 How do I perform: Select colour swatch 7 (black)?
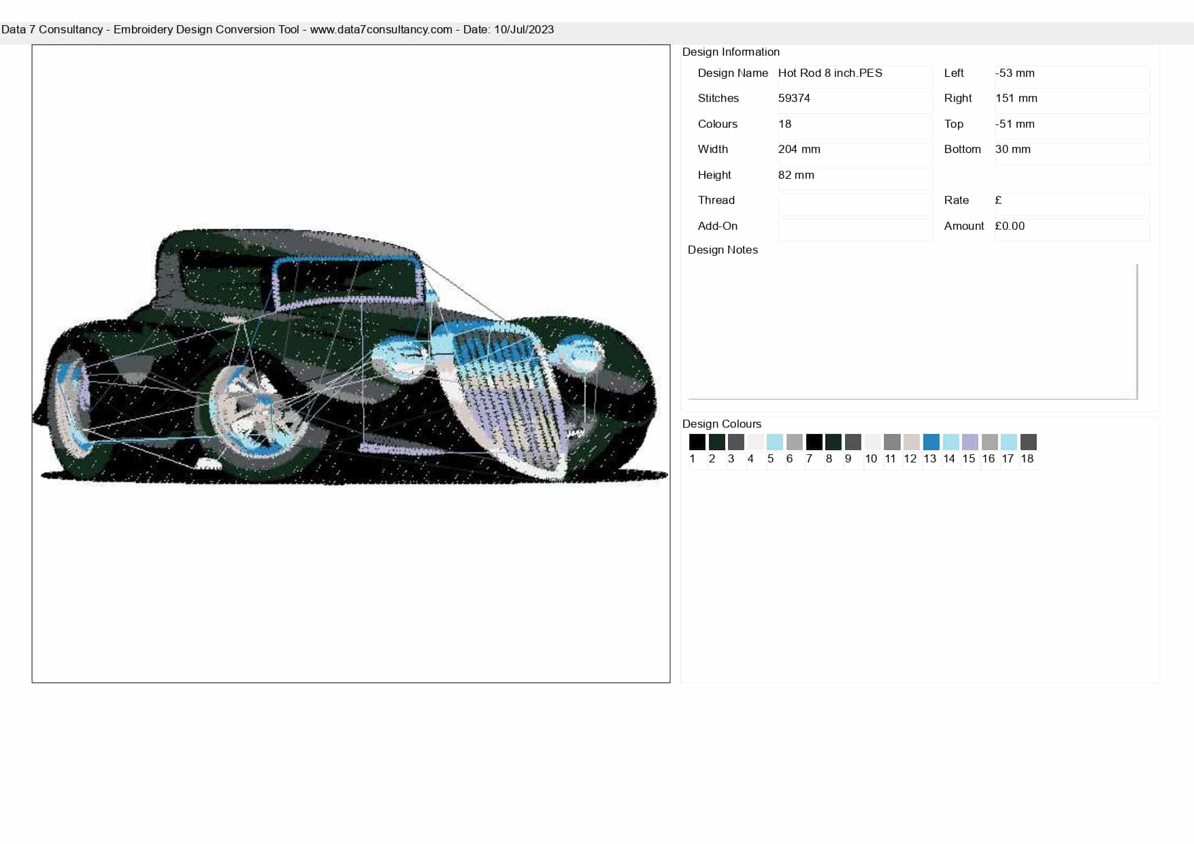tap(814, 442)
